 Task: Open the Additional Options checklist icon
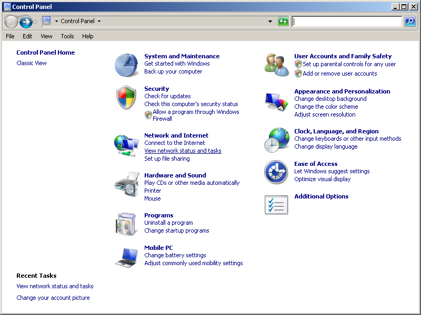click(x=276, y=205)
